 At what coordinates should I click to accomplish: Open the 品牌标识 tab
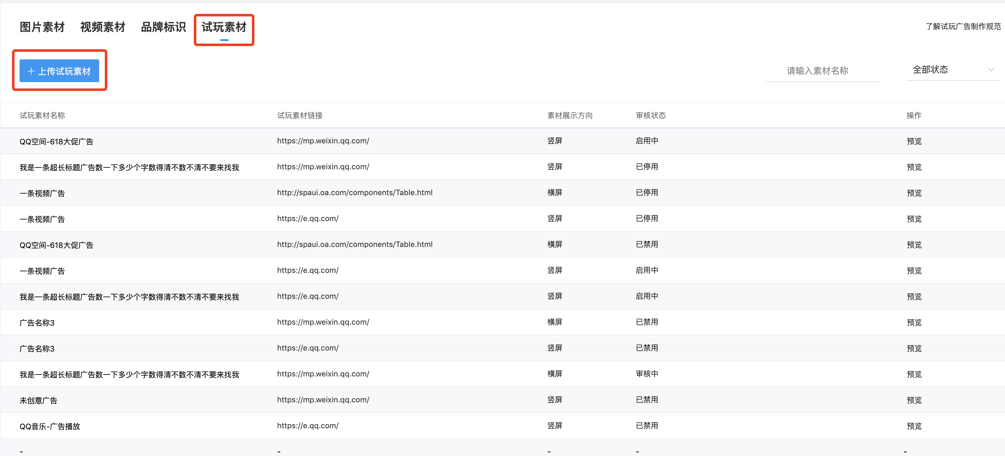[x=164, y=27]
